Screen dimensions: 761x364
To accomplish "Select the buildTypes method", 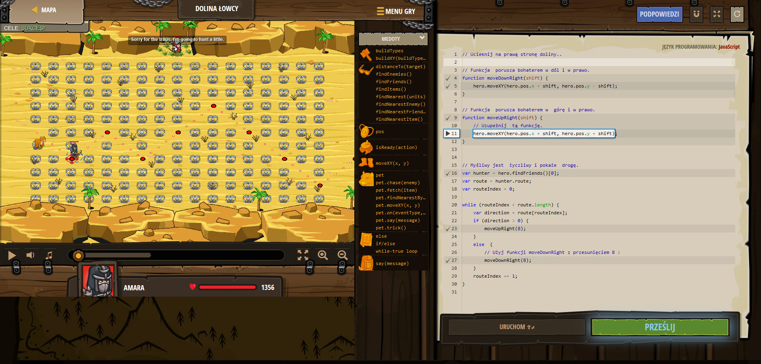I will click(389, 51).
